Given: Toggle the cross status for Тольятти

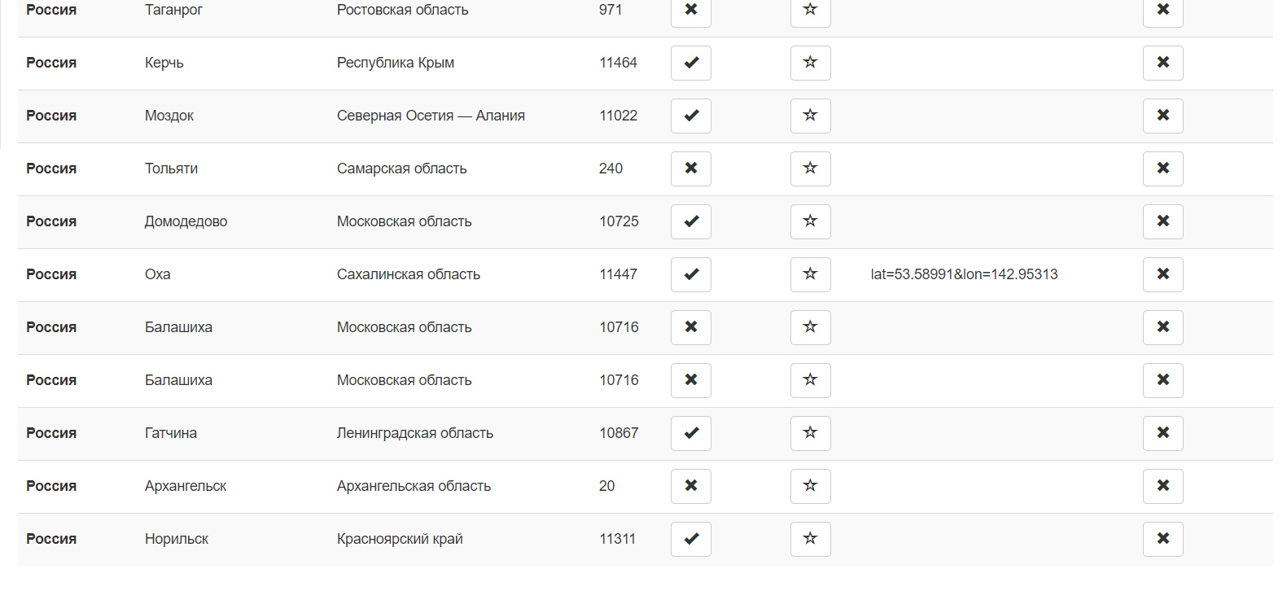Looking at the screenshot, I should pos(690,169).
